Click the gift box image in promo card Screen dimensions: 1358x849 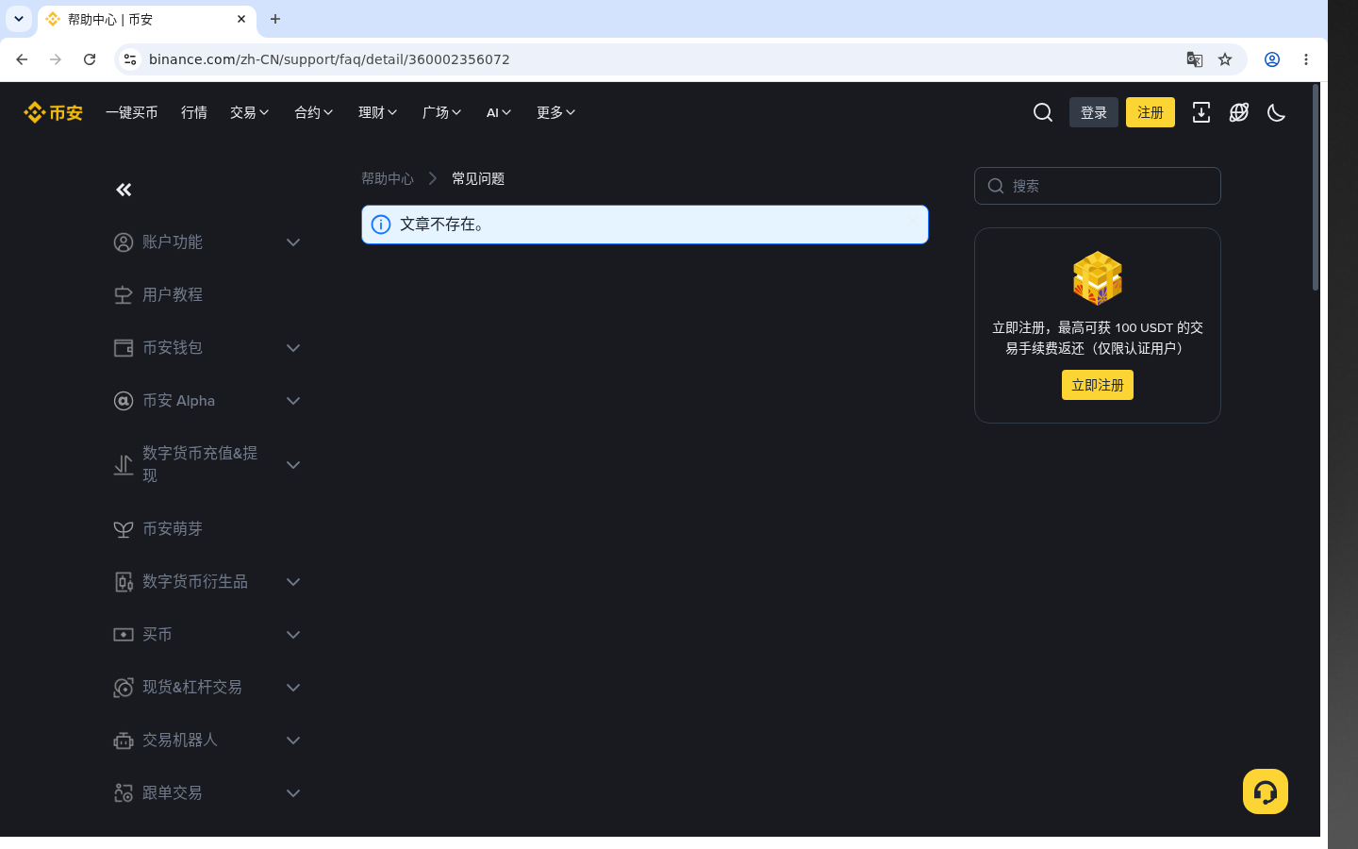click(x=1098, y=278)
